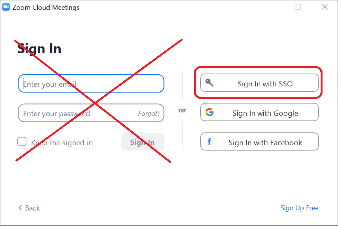
Task: Click the 'Keep me signed in' label text
Action: coord(62,143)
